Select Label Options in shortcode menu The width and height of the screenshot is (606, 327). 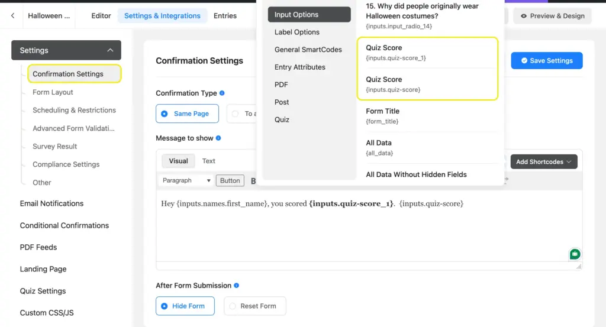[x=297, y=32]
